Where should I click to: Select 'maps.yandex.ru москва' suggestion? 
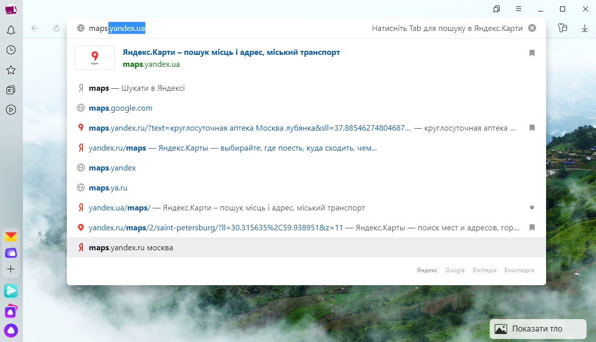pos(306,247)
